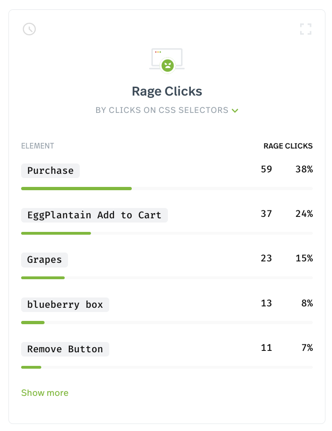Screen dimensions: 332x431
Task: Click the Remove Button progress bar
Action: (167, 367)
